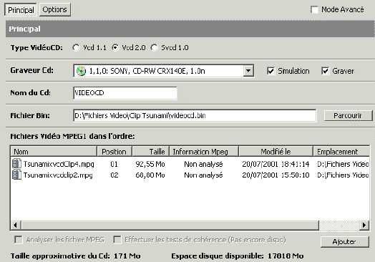Click the left scroll arrow of file list
The width and height of the screenshot is (375, 262).
point(16,225)
